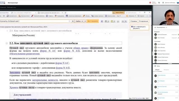Clear the search field with its X icon
179x101 pixels.
(x=69, y=21)
